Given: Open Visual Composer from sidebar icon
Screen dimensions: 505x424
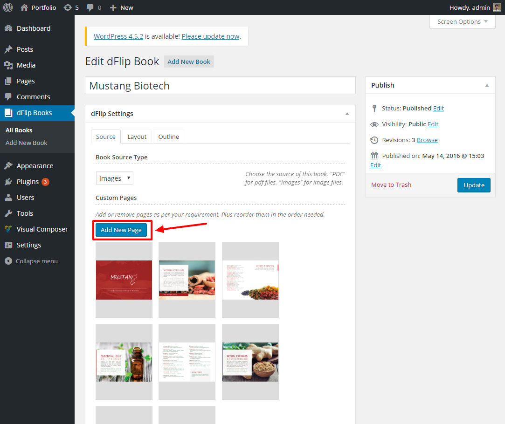Looking at the screenshot, I should [8, 229].
